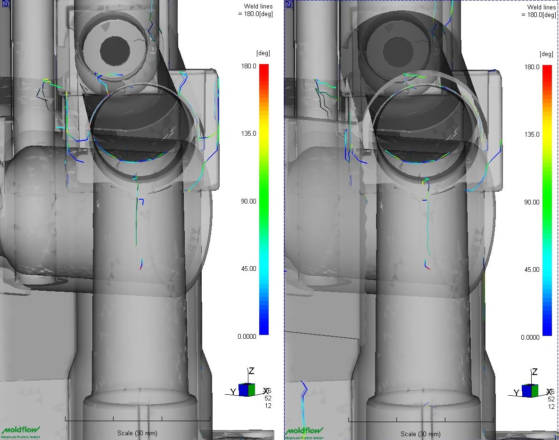Click the 0.0000 legend value in left viewport
559x440 pixels.
pos(247,336)
